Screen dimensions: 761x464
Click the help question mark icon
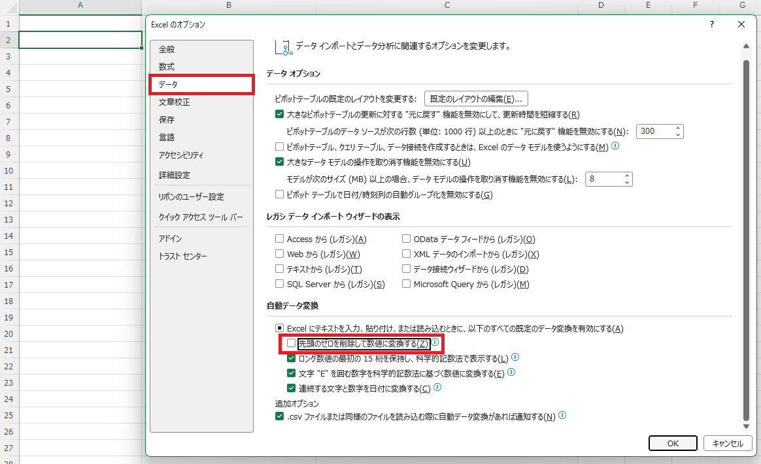pyautogui.click(x=711, y=24)
